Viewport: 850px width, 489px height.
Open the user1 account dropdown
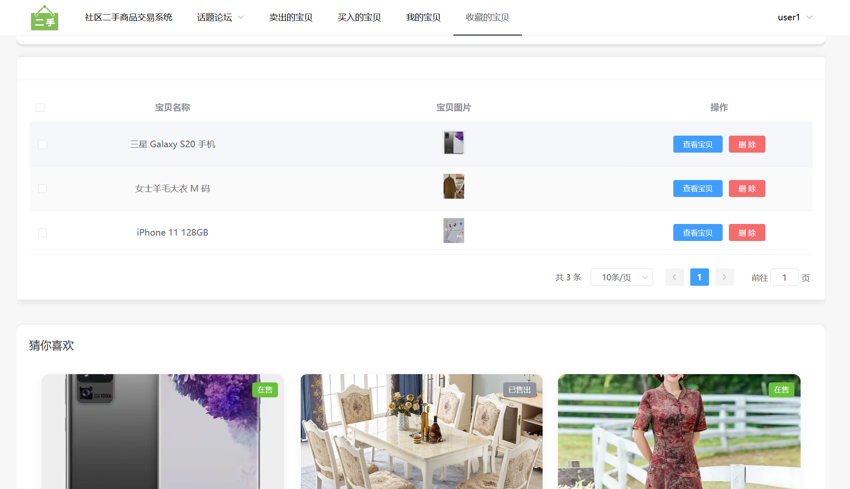[x=795, y=17]
